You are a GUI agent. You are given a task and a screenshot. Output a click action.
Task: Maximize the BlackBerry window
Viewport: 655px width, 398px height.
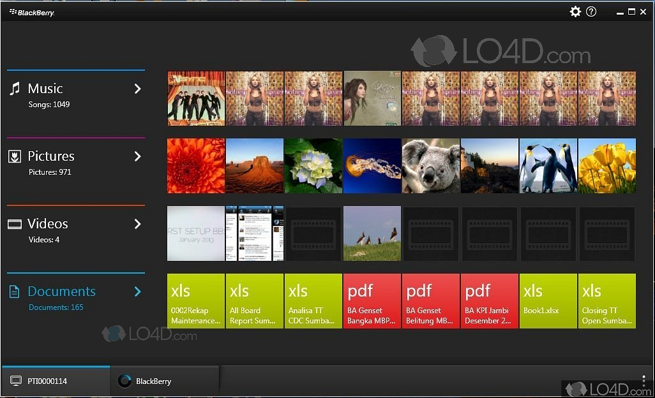(631, 12)
